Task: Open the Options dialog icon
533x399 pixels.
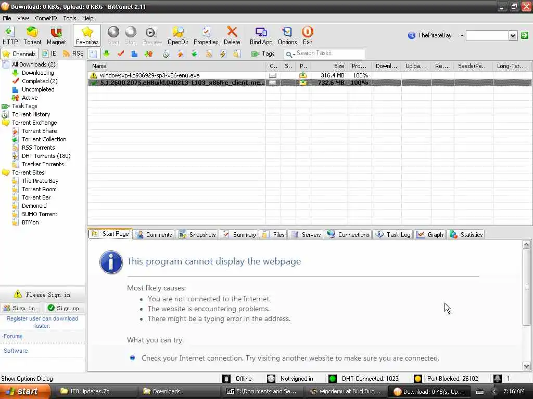Action: (x=287, y=36)
